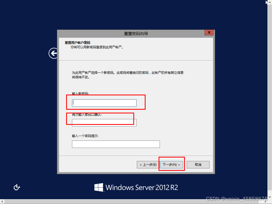Cancel the wizard with 取消 button
The height and width of the screenshot is (204, 272).
click(198, 165)
